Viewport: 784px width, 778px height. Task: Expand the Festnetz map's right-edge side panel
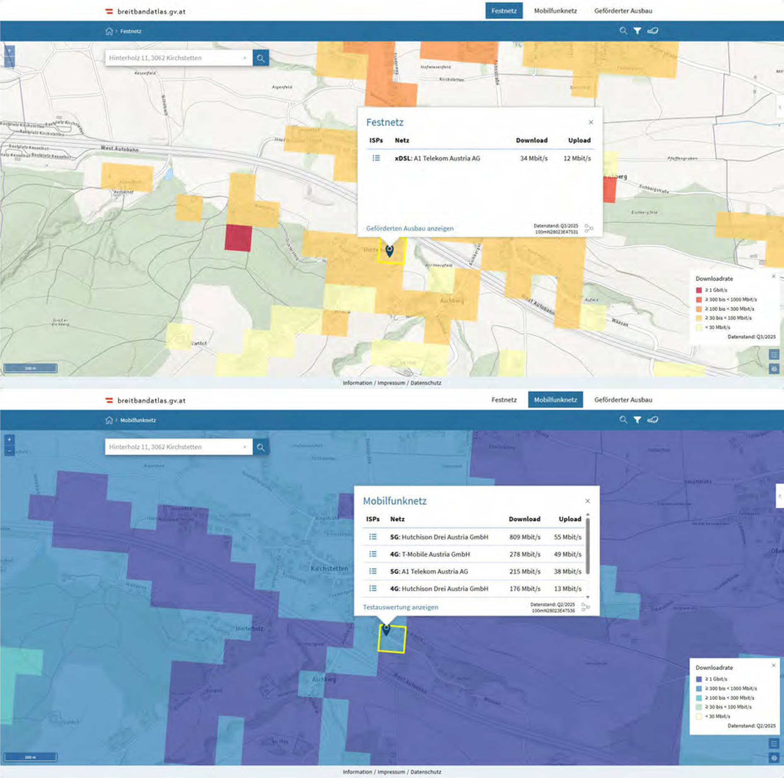[780, 107]
